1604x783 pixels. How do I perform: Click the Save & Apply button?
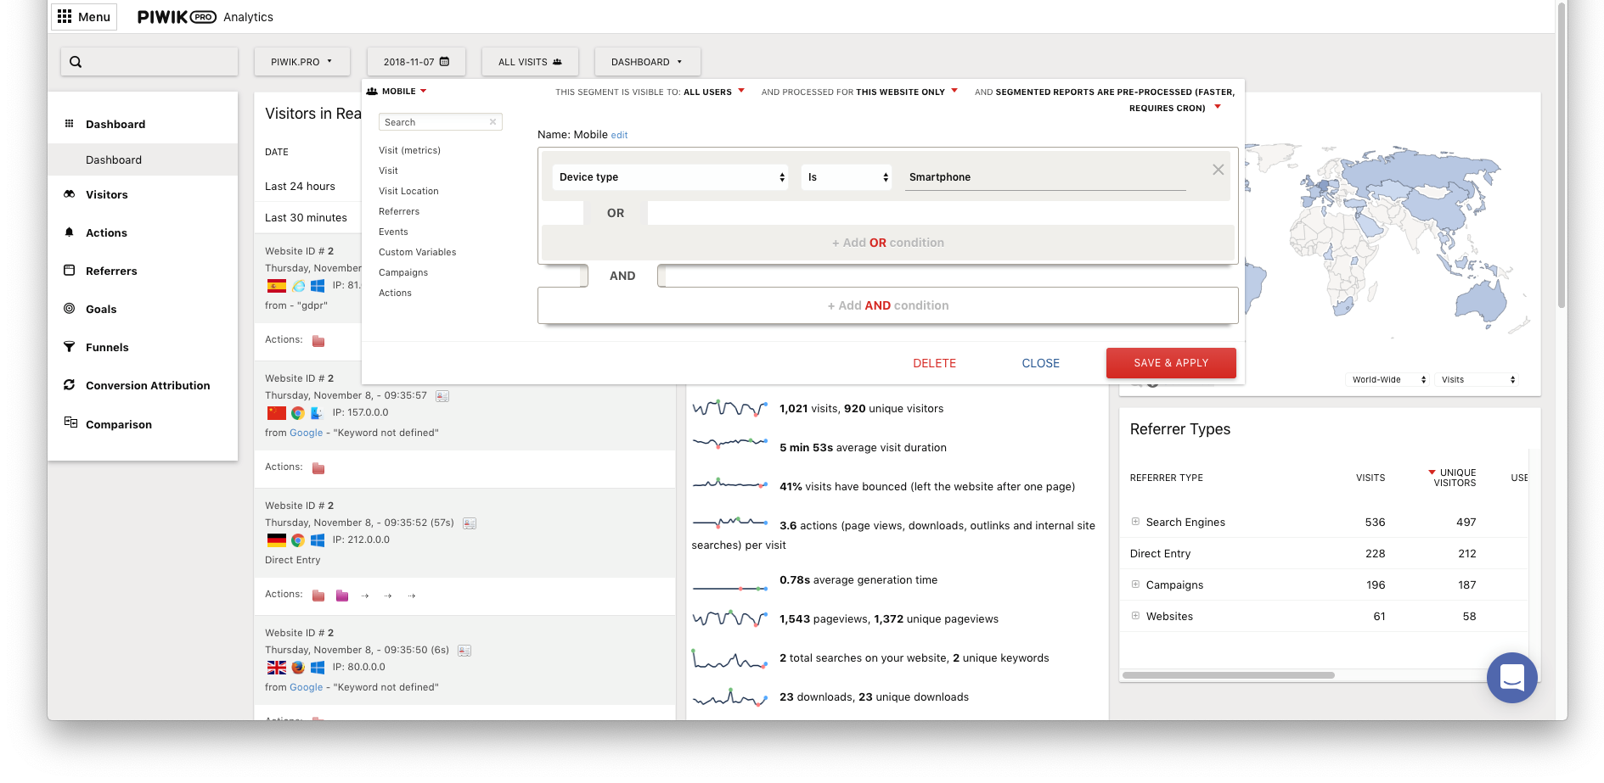click(x=1170, y=363)
